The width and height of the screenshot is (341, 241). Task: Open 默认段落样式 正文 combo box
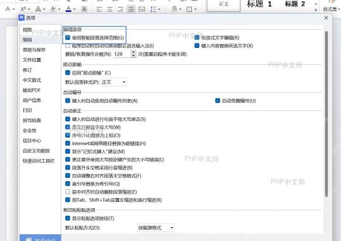[x=114, y=82]
